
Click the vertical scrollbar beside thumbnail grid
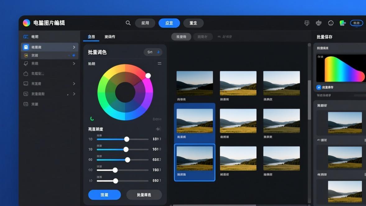click(309, 100)
